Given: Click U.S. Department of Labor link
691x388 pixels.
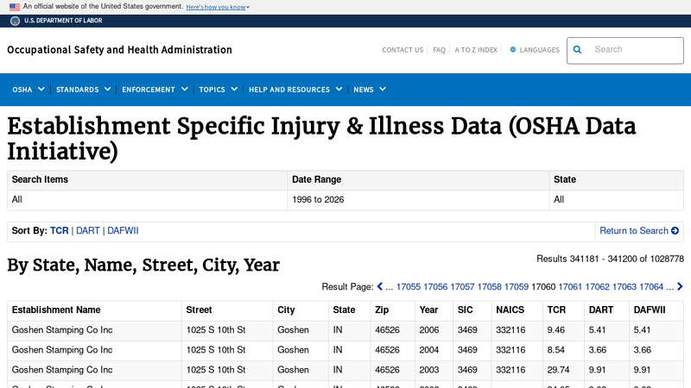Looking at the screenshot, I should coord(63,21).
